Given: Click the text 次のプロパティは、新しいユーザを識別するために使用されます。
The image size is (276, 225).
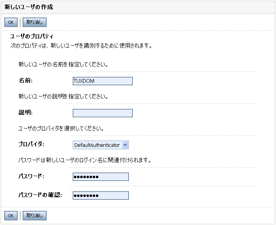Looking at the screenshot, I should pos(81,46).
